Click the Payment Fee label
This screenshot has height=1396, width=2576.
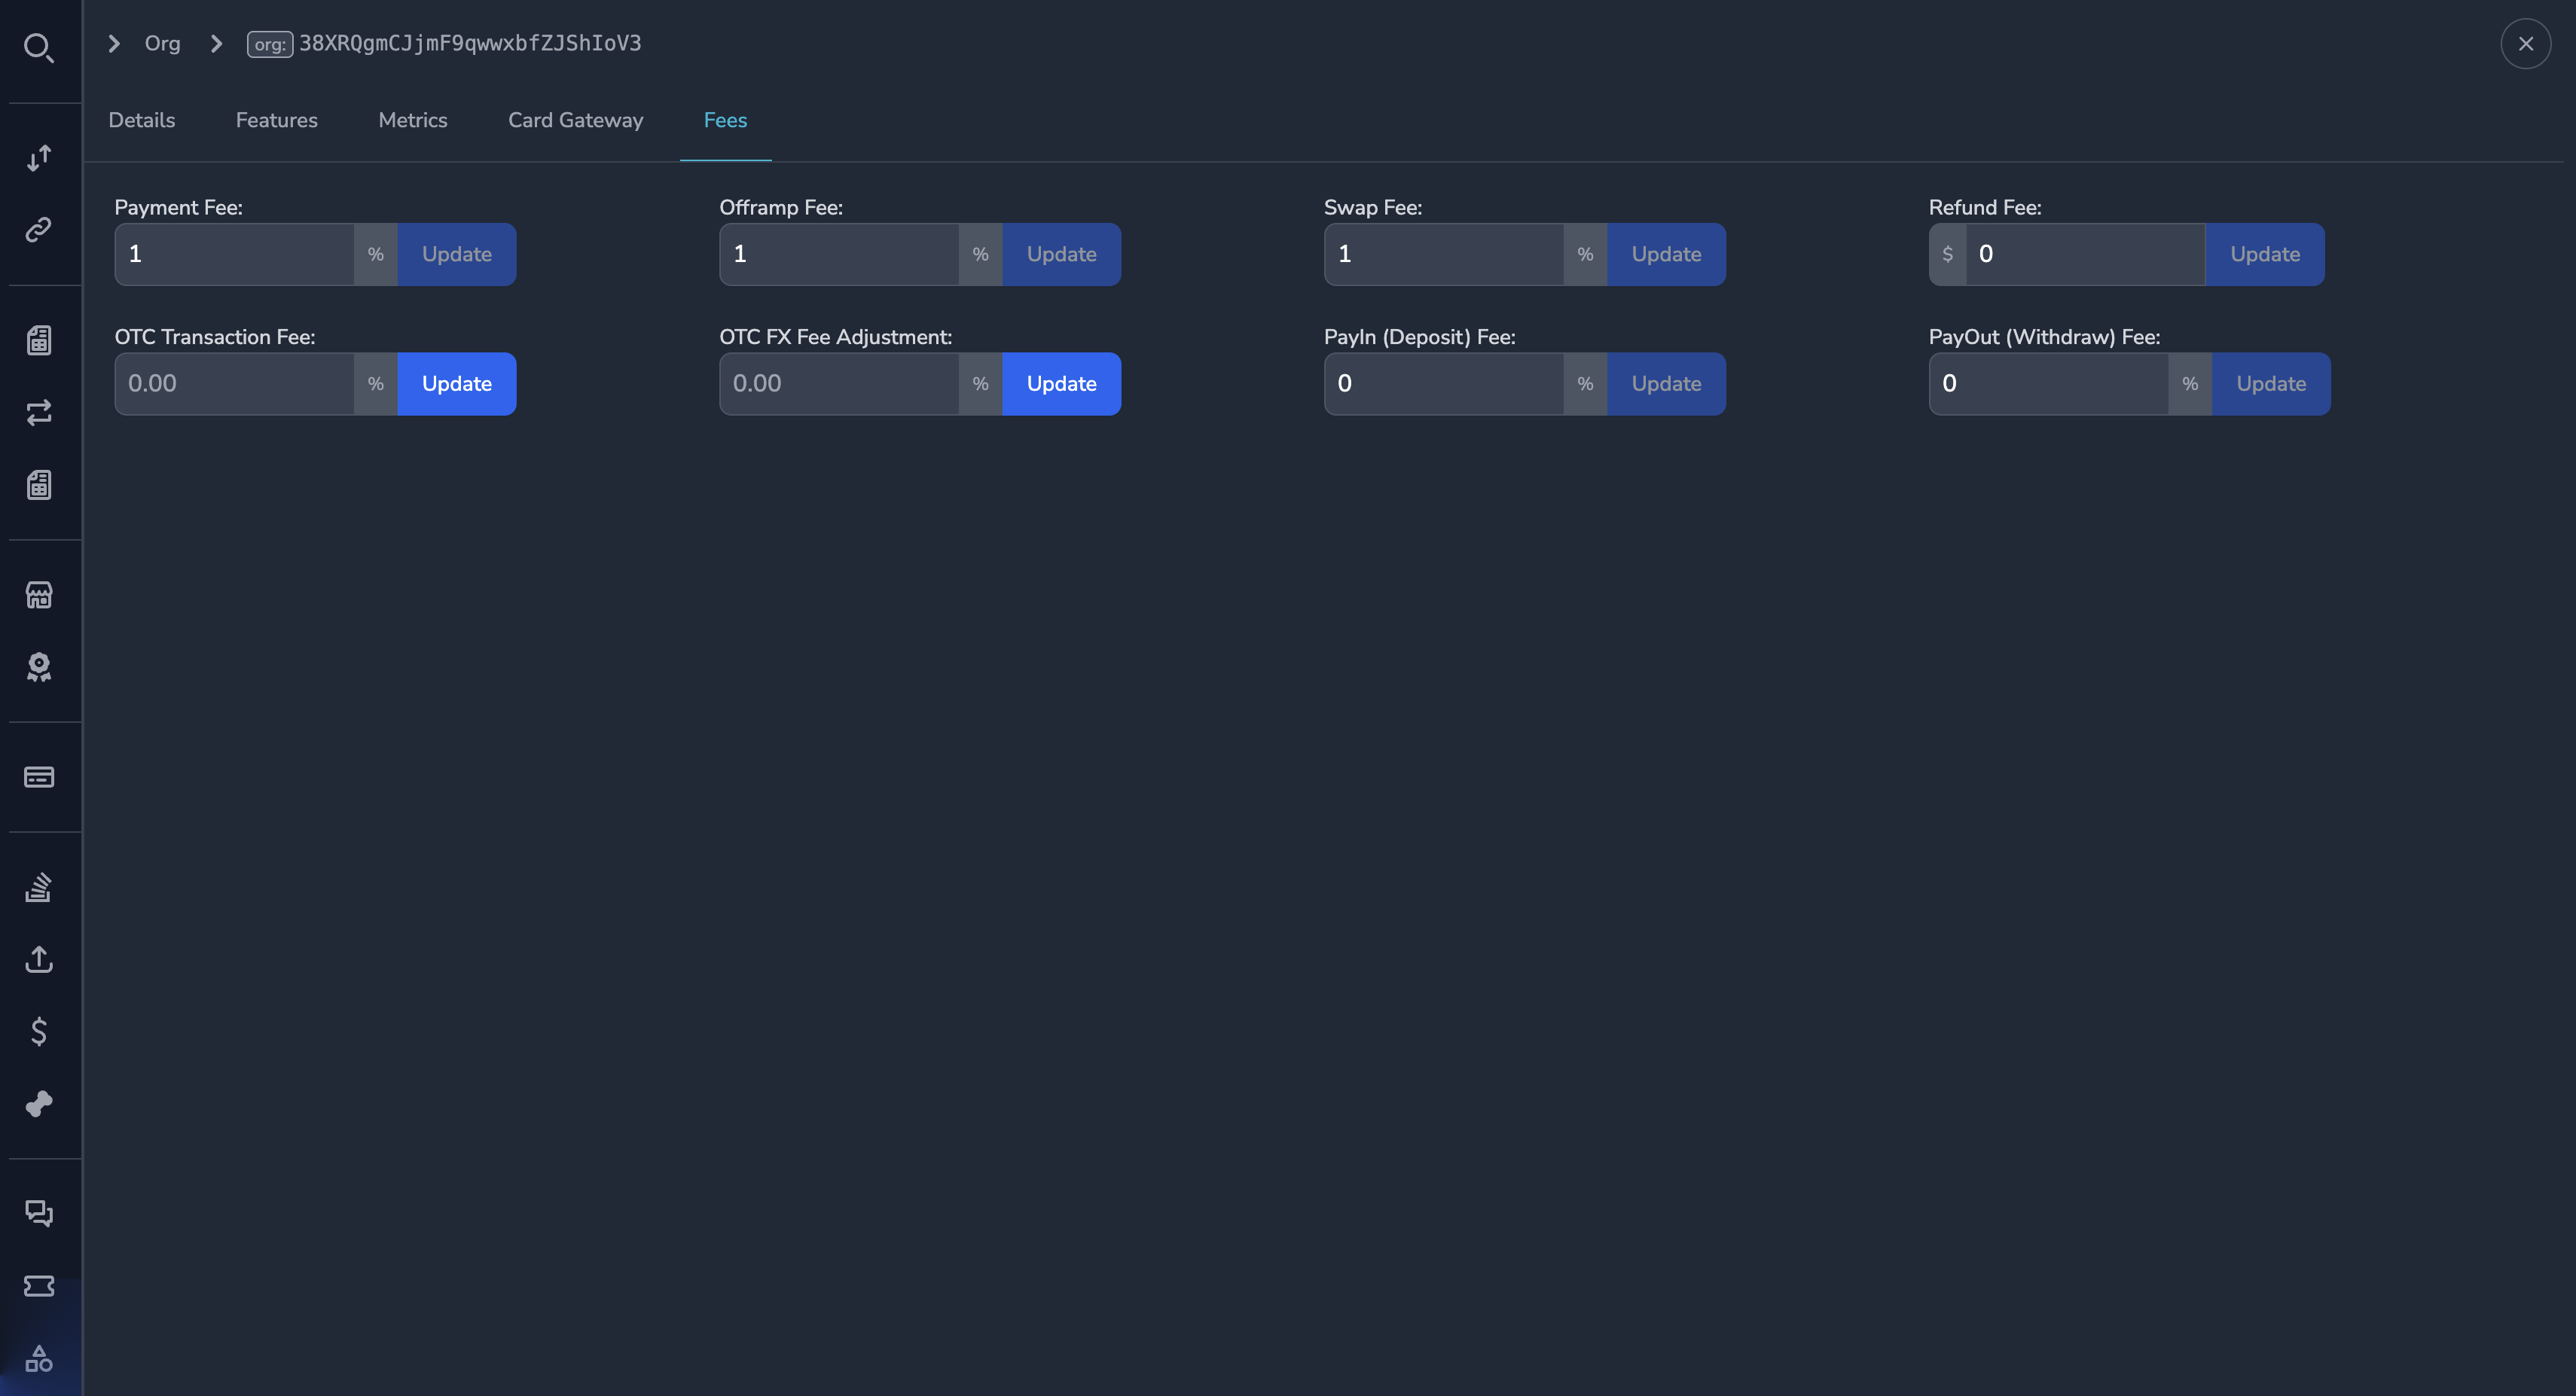179,207
